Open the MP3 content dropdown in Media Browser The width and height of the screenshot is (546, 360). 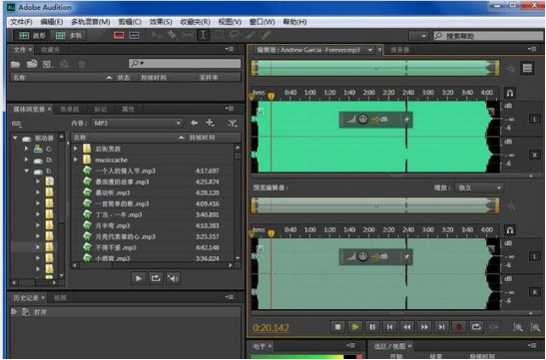[x=137, y=123]
